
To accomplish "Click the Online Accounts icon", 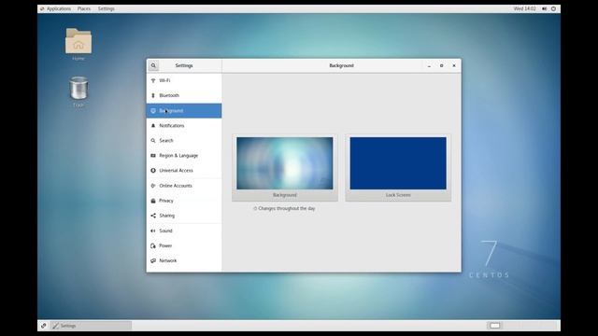I will 153,186.
